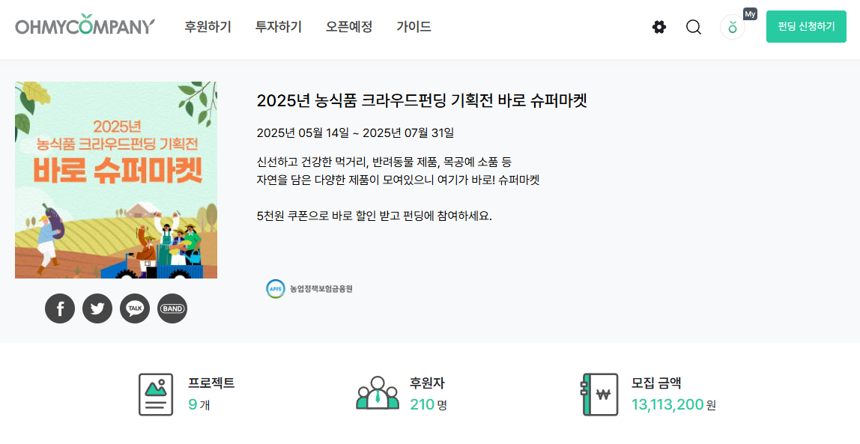
Task: Click the 바로 슈퍼마켓 banner image
Action: point(115,180)
